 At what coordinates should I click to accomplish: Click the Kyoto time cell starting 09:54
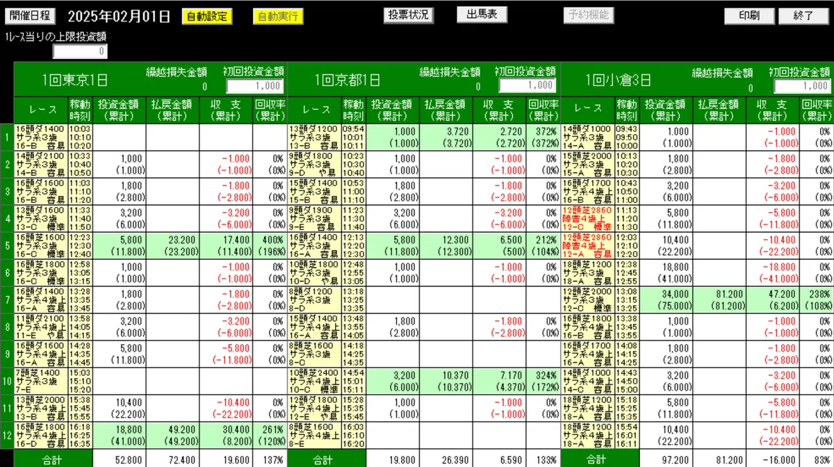(354, 137)
